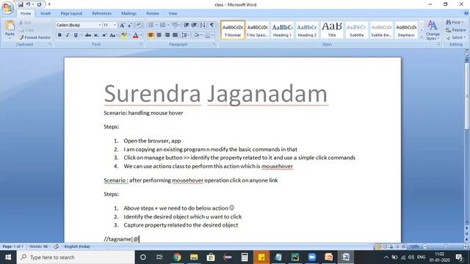Apply text highlight color

pyautogui.click(x=124, y=35)
